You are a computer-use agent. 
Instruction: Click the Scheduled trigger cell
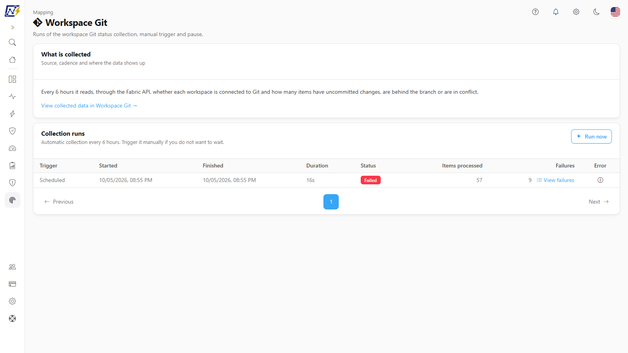[x=52, y=180]
